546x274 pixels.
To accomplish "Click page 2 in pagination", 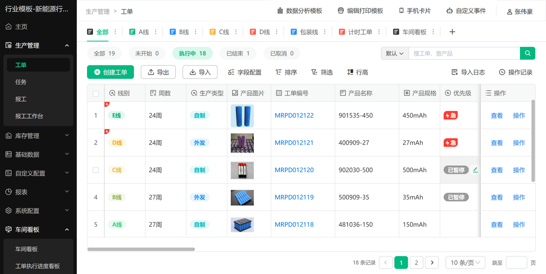I will click(x=416, y=262).
